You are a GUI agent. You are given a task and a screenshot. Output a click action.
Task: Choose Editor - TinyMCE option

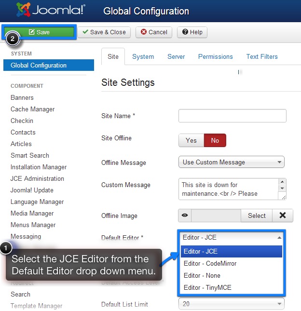click(232, 287)
